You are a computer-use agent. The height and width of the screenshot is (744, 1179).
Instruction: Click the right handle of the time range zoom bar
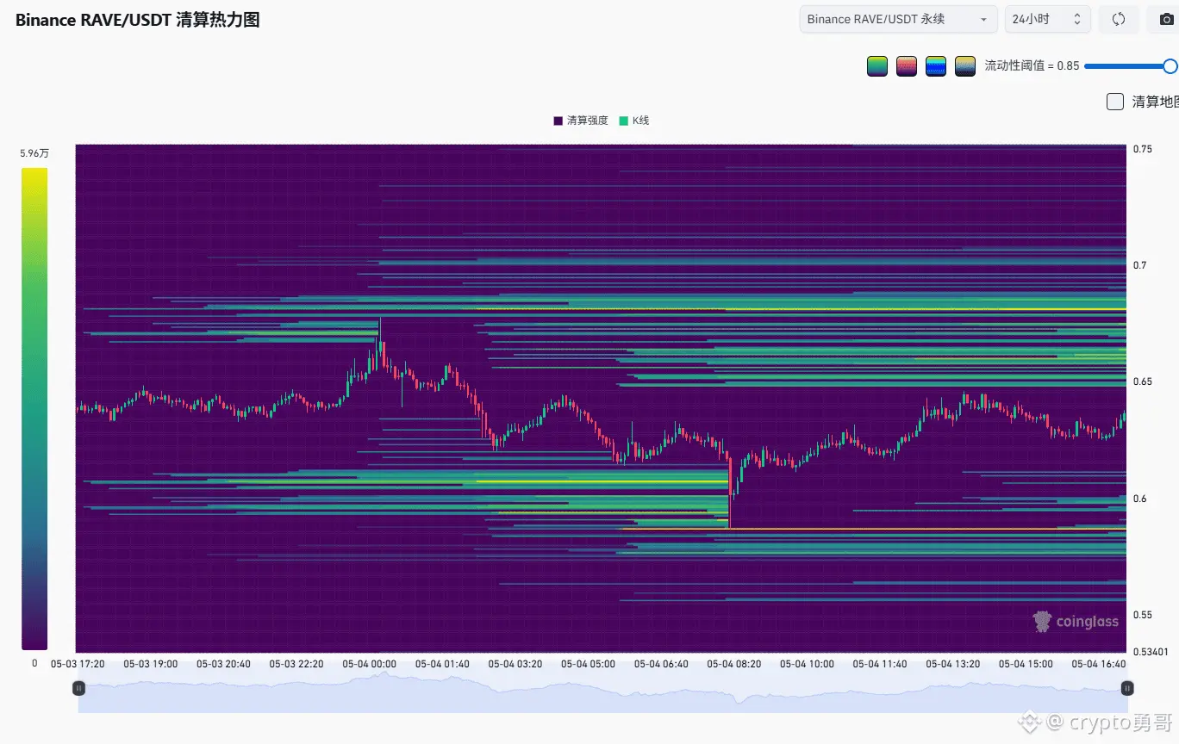point(1126,688)
